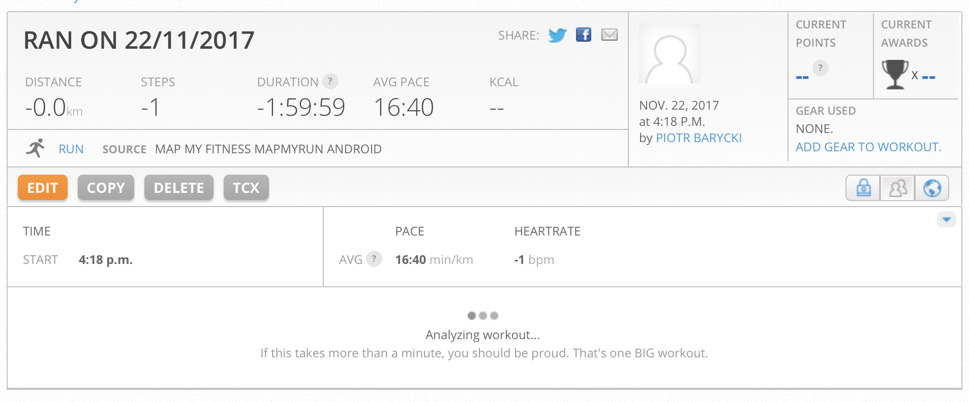
Task: Click the user profile avatar
Action: (670, 53)
